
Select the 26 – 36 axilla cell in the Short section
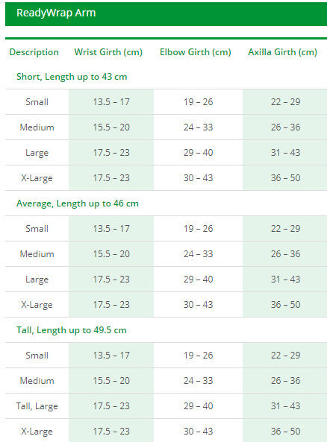pyautogui.click(x=285, y=127)
